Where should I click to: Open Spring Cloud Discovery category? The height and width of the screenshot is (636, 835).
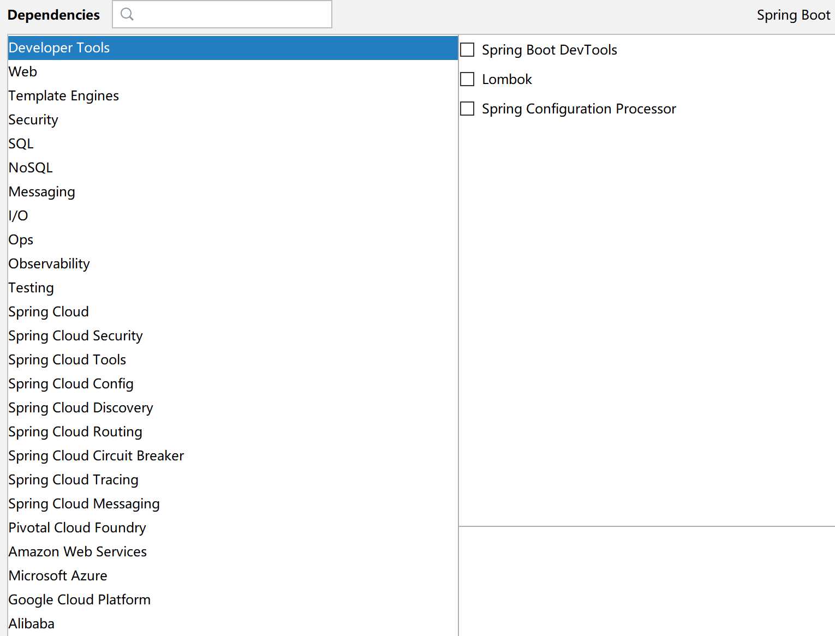233,408
